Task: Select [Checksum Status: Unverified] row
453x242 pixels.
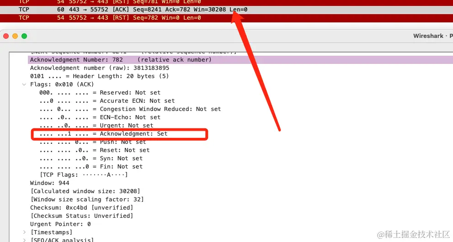Action: (x=81, y=216)
